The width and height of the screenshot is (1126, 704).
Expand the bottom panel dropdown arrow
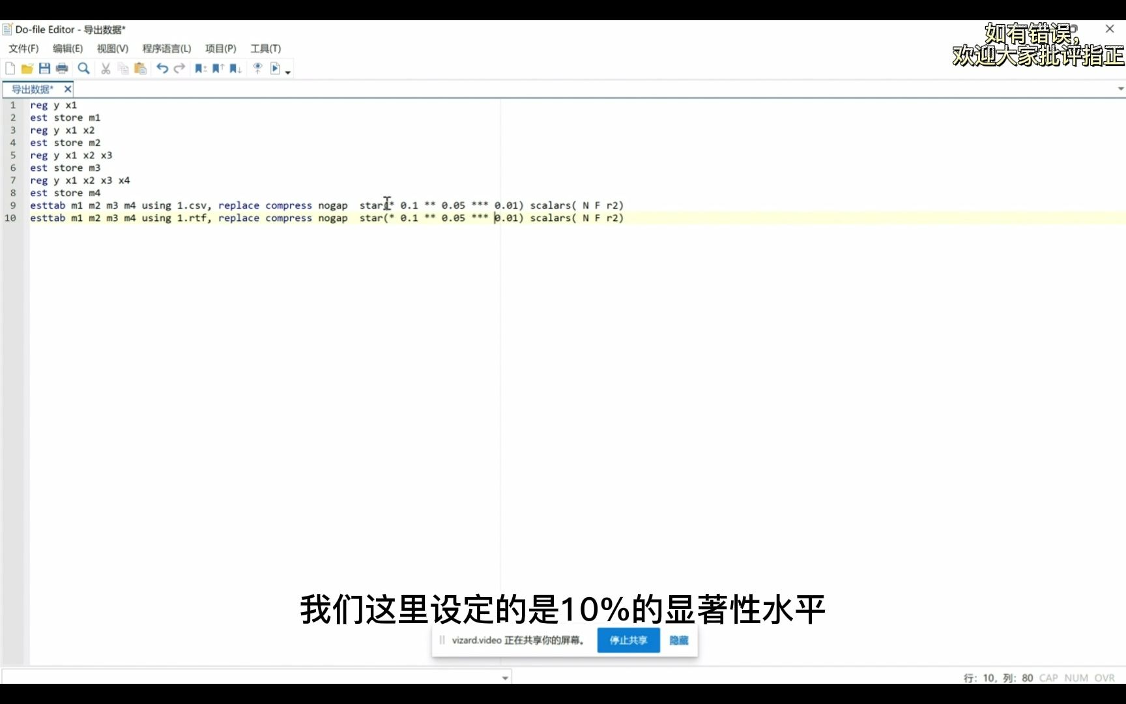click(x=504, y=677)
